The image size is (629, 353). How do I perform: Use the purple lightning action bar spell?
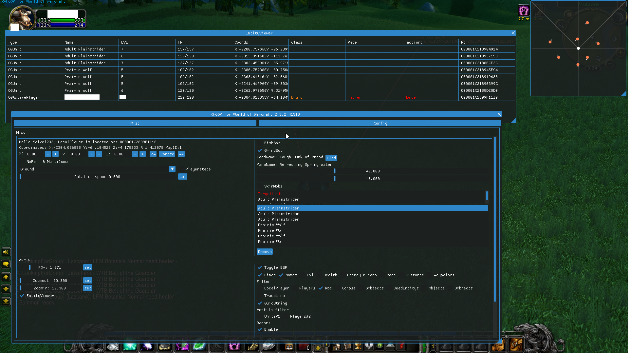point(147,347)
